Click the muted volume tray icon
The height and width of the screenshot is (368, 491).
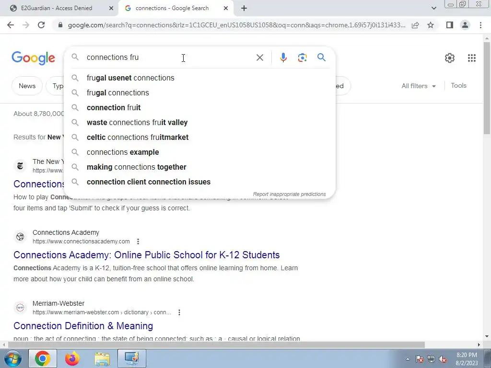[x=443, y=359]
